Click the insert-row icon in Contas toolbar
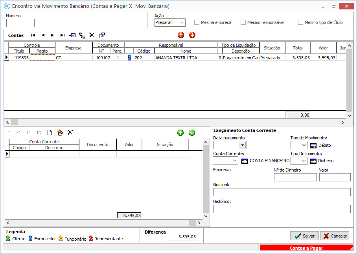Image resolution: width=357 pixels, height=254 pixels. tap(72, 35)
